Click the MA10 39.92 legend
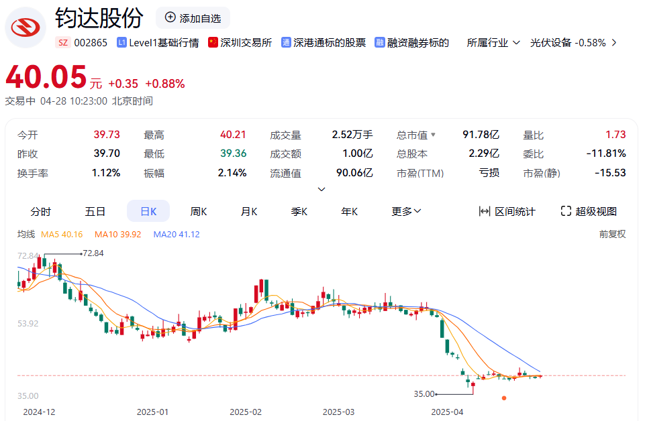Image resolution: width=645 pixels, height=421 pixels. (117, 234)
